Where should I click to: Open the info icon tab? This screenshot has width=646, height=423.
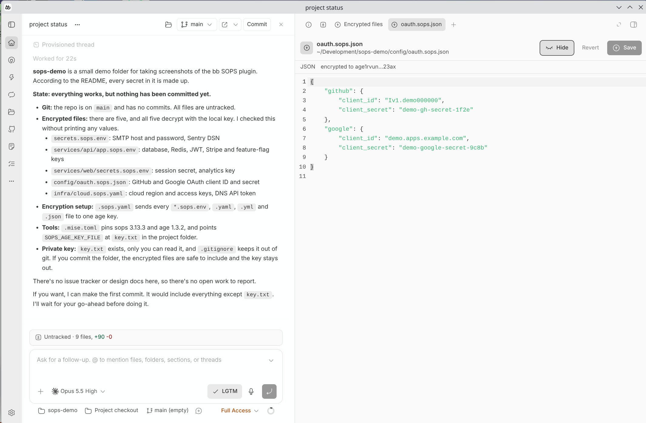pos(308,25)
